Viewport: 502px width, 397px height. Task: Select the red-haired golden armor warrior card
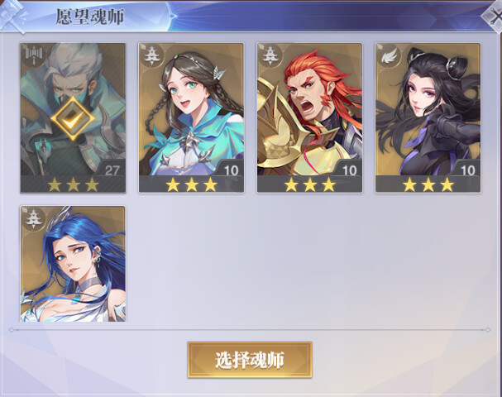coord(309,117)
